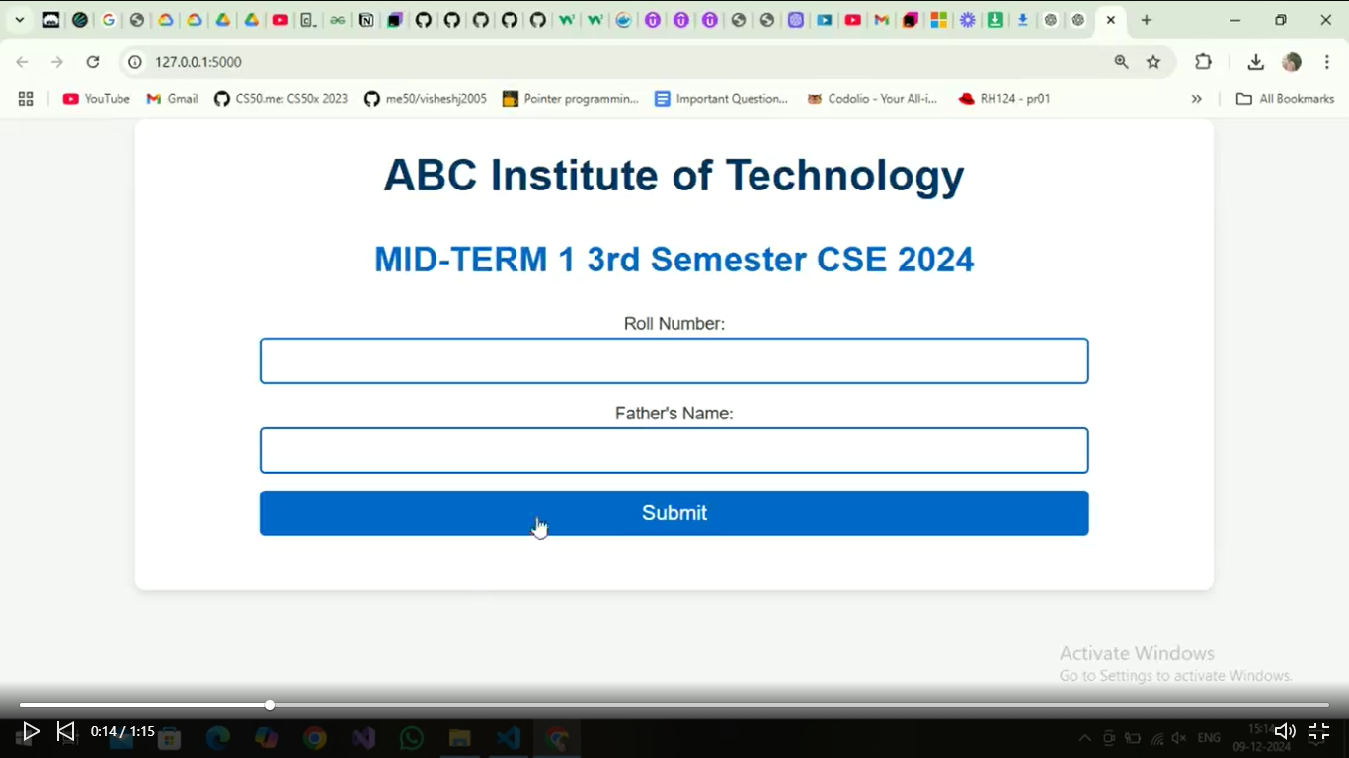Open the tab search dropdown arrow
Screen dimensions: 1349x758
click(19, 20)
